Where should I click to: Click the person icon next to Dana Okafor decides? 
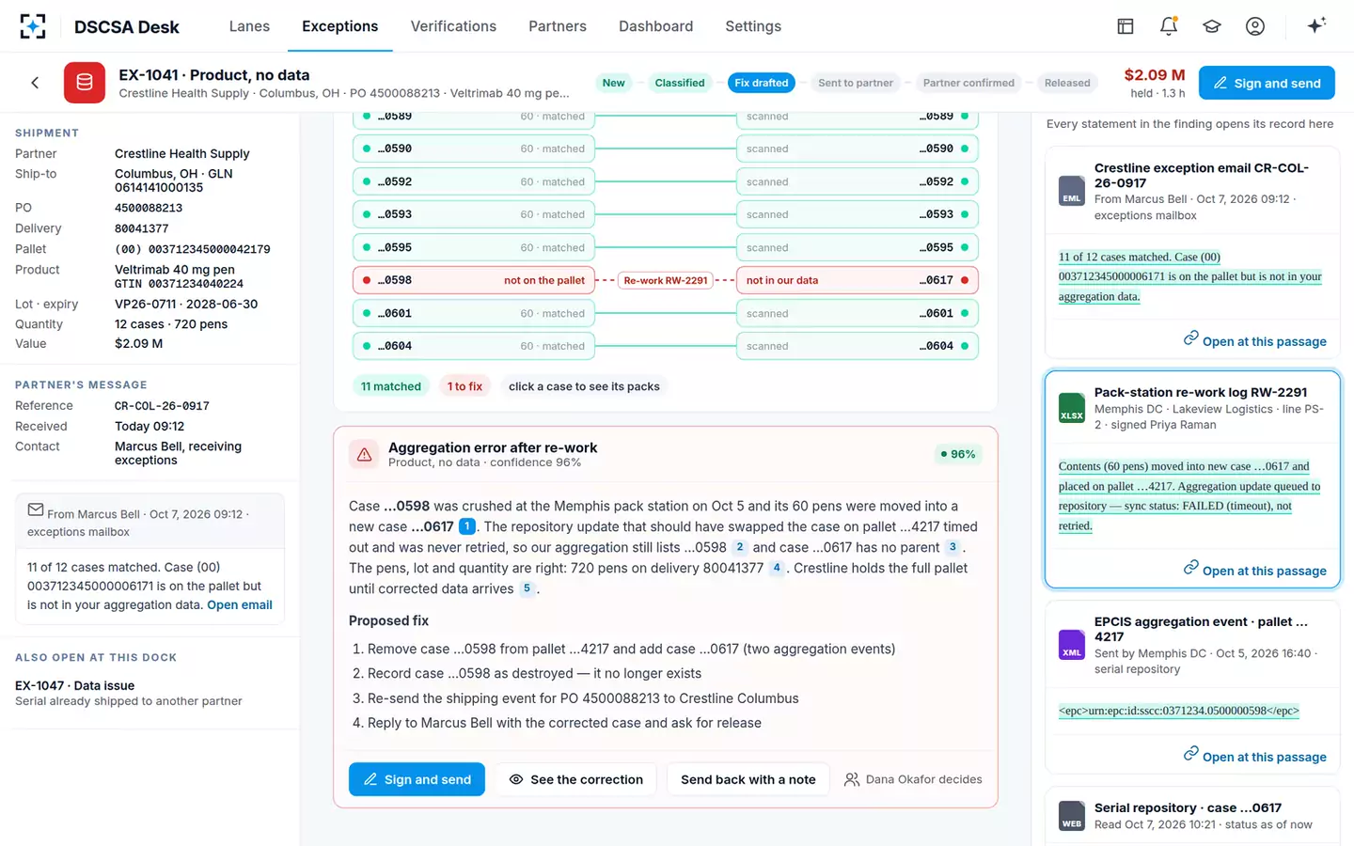point(852,779)
